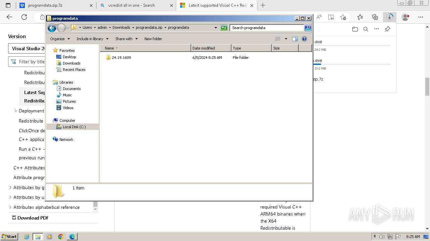Open Edge Settings and more menu

pyautogui.click(x=420, y=17)
